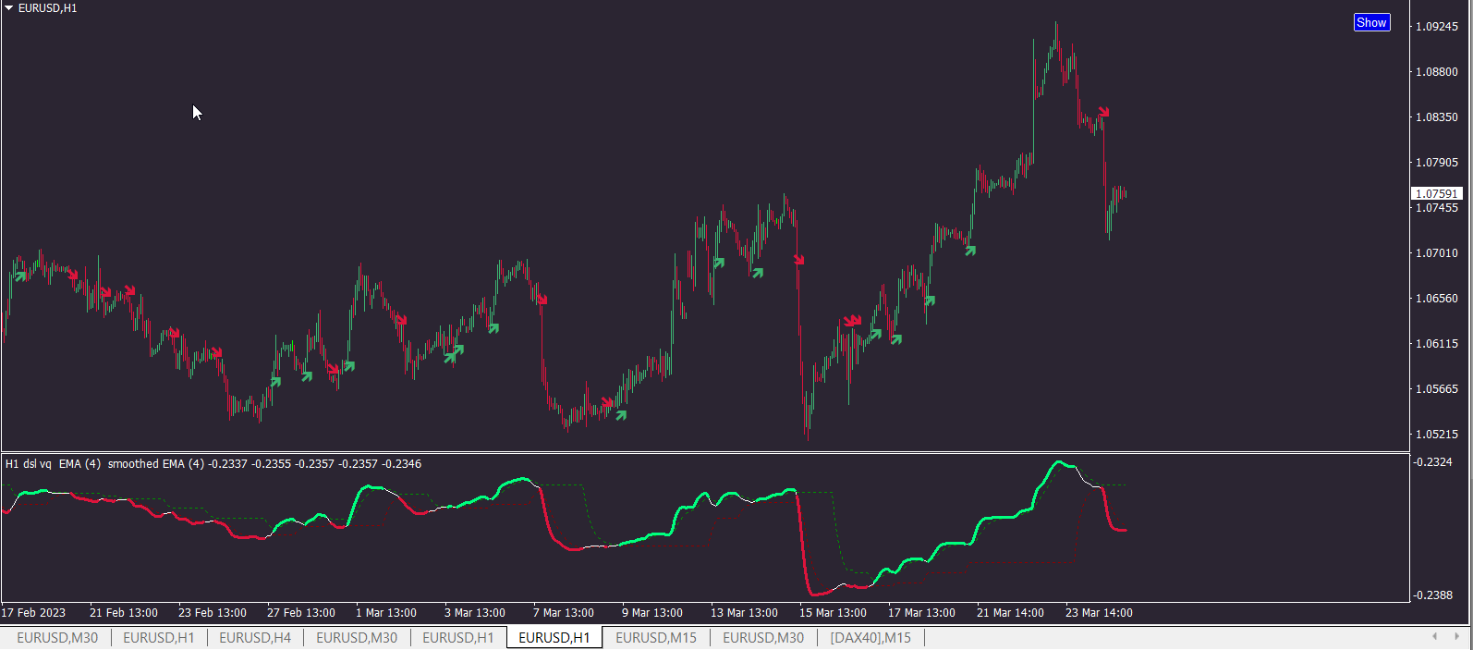Click the green buy arrow at chart's far left
Viewport: 1473px width, 650px height.
pos(20,276)
